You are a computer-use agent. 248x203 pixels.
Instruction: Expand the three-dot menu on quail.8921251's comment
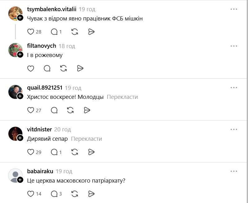[x=234, y=88]
